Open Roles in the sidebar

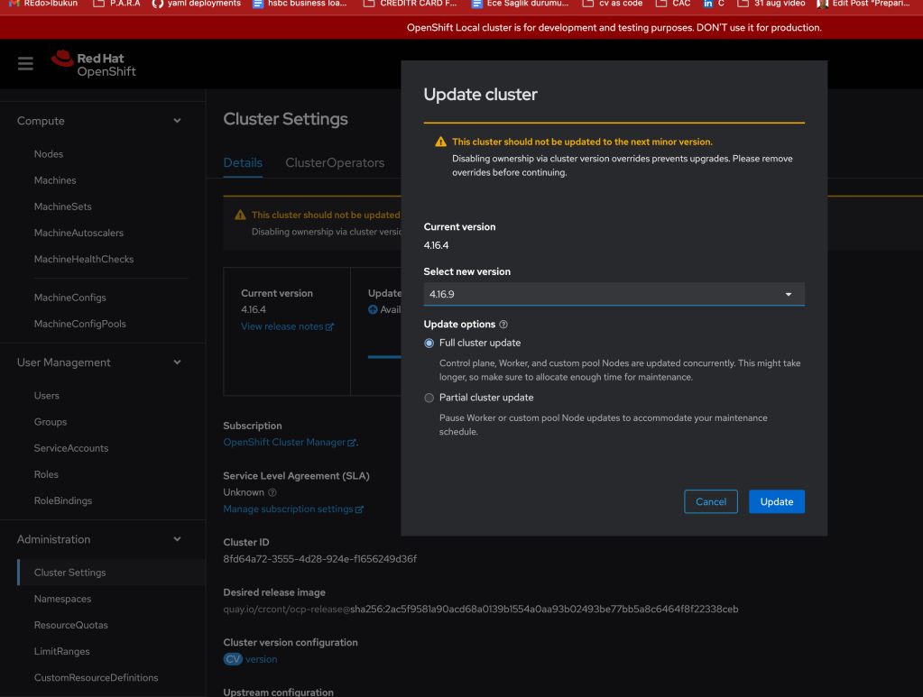46,474
